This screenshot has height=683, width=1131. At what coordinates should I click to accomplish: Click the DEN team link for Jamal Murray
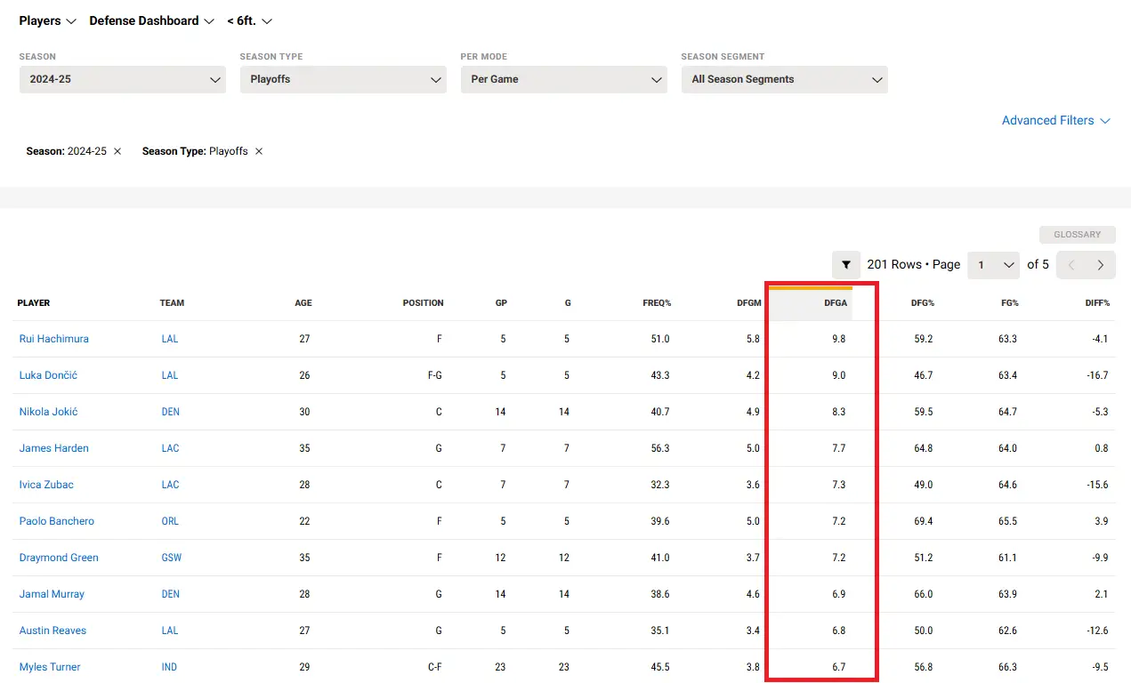(171, 594)
